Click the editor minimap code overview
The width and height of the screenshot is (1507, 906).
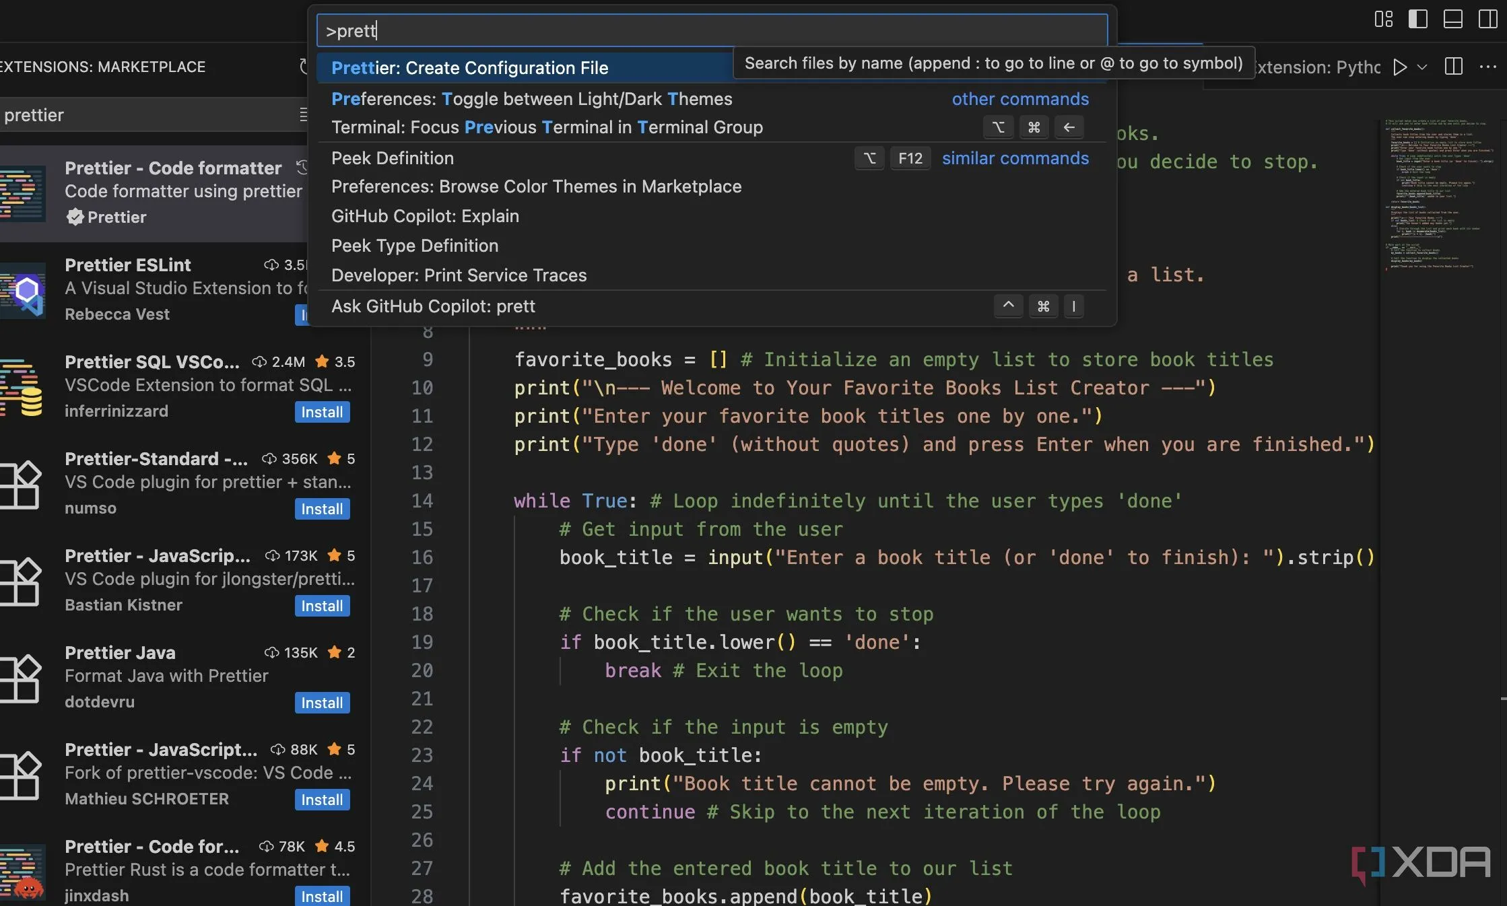click(x=1440, y=195)
